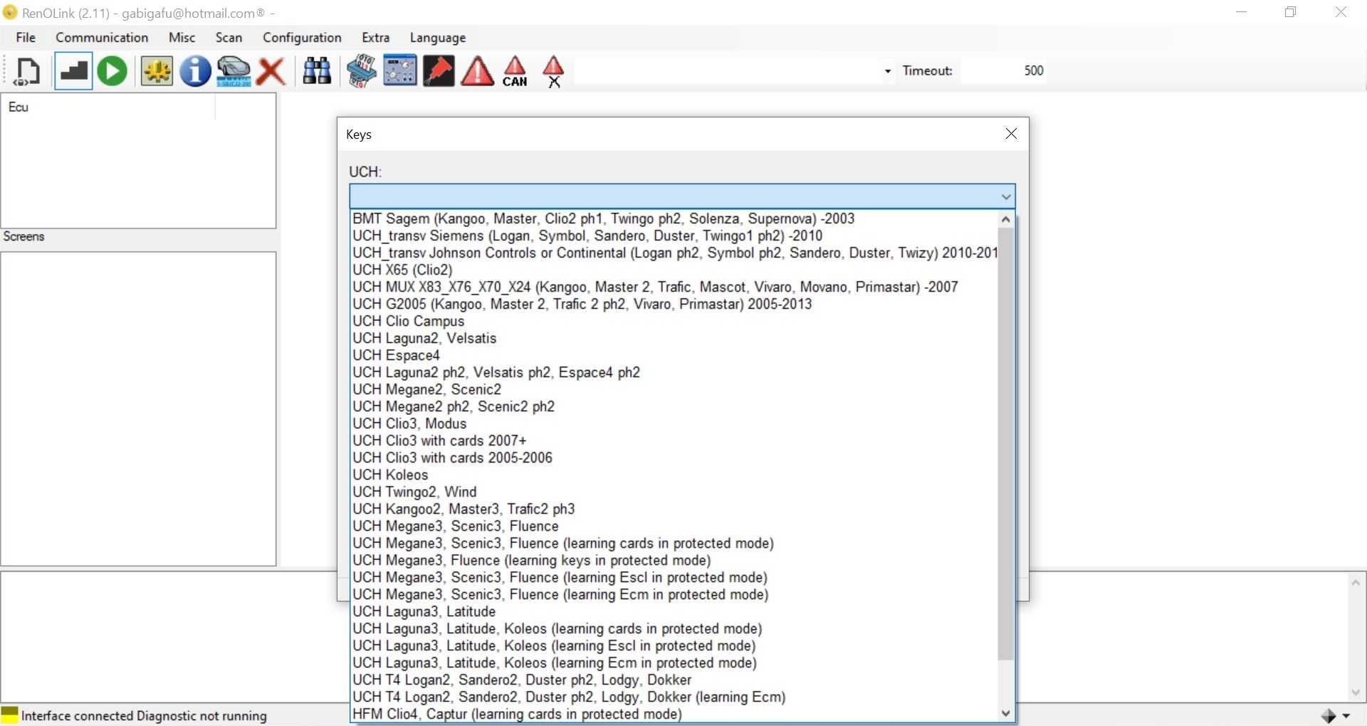
Task: Select UCH Espace4
Action: tap(674, 355)
